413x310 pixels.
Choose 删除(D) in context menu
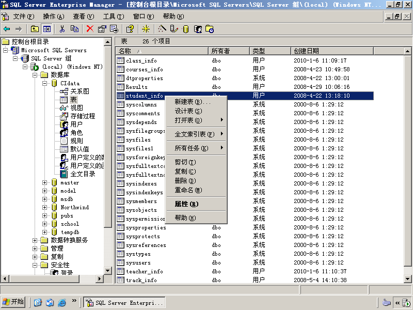pyautogui.click(x=196, y=180)
